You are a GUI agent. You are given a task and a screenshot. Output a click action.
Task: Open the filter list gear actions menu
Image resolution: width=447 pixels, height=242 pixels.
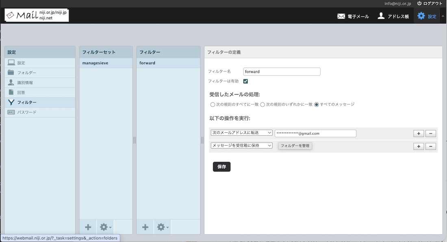pos(163,227)
